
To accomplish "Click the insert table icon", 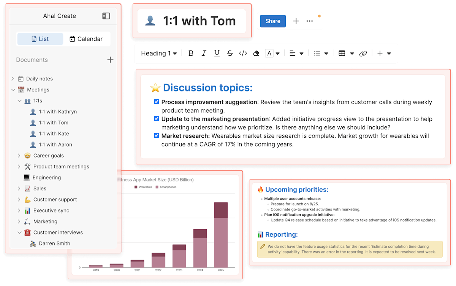I will tap(342, 53).
